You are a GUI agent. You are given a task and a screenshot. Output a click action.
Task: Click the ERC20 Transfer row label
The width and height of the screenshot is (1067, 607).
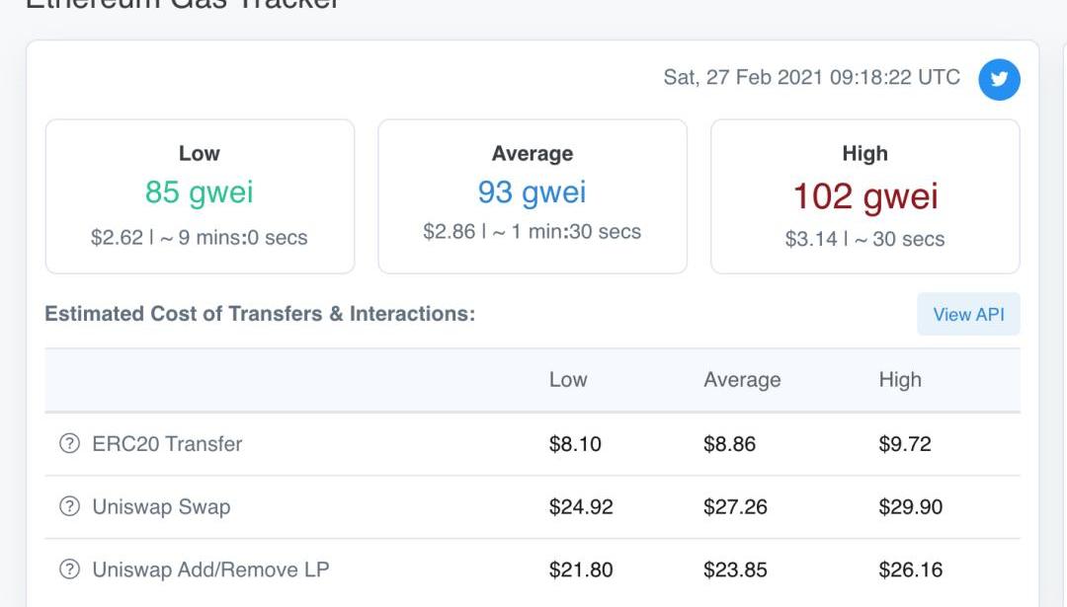(167, 444)
